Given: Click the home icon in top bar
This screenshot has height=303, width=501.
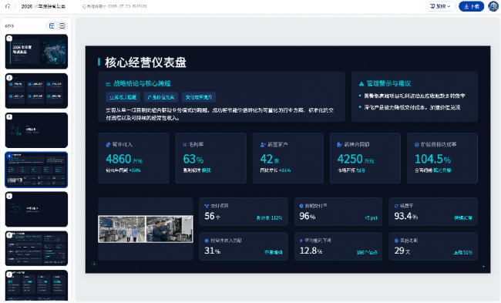Looking at the screenshot, I should pos(8,6).
